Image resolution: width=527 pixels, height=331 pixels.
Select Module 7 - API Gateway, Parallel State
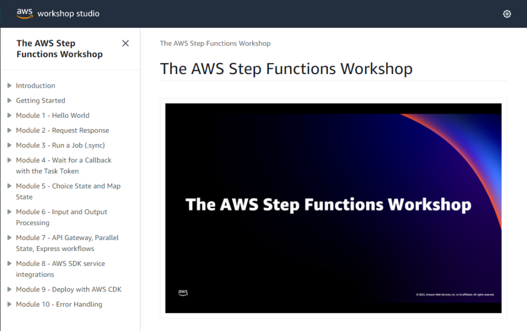[x=67, y=243]
